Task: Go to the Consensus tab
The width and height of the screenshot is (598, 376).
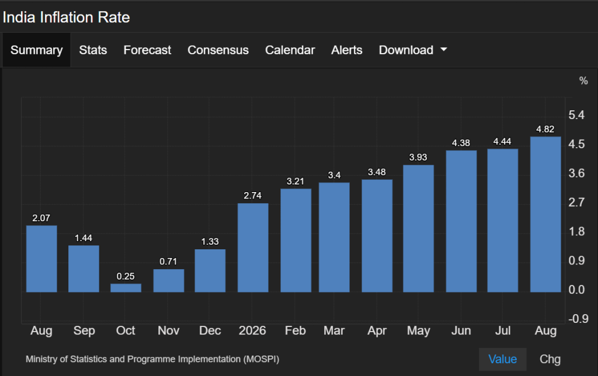Action: (218, 50)
